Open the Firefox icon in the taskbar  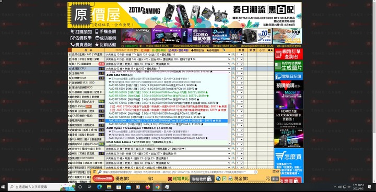(x=148, y=187)
